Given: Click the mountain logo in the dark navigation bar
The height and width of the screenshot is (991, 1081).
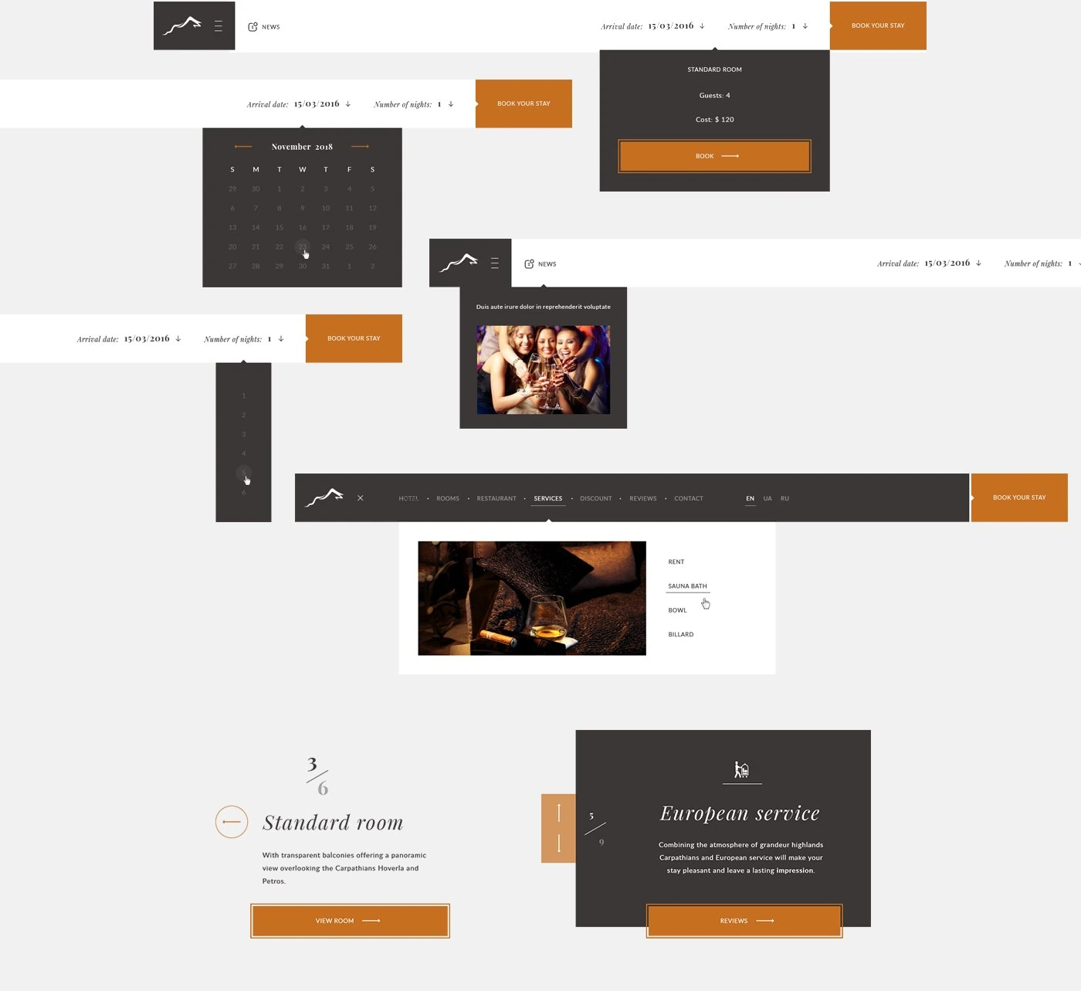Looking at the screenshot, I should click(x=324, y=497).
